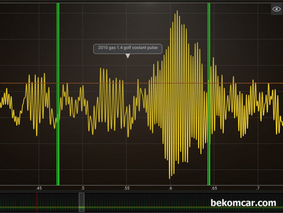Click the .55 time axis label
This screenshot has height=213, width=283.
126,188
